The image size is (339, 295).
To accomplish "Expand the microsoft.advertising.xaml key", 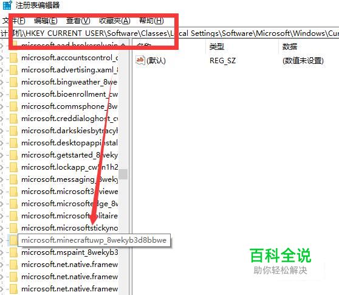I will (1, 70).
